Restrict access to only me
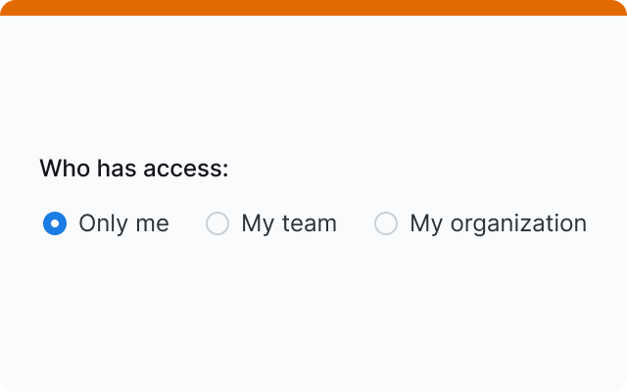The image size is (627, 392). tap(55, 223)
